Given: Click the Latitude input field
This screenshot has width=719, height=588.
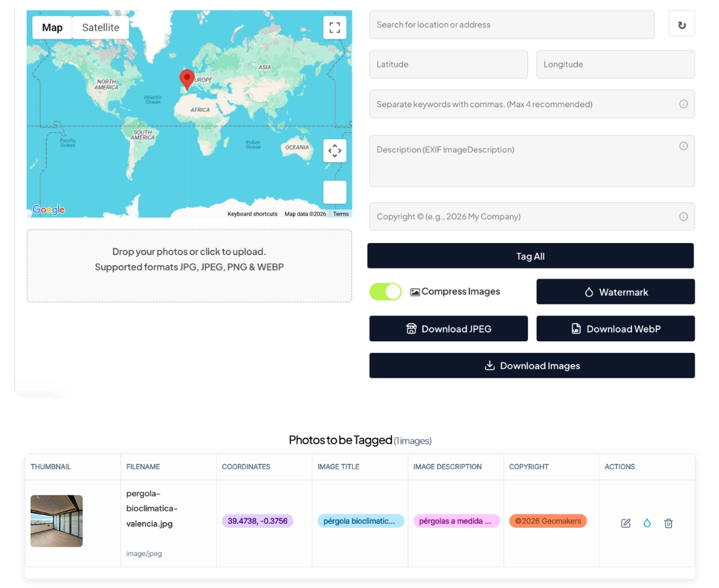Looking at the screenshot, I should click(448, 65).
